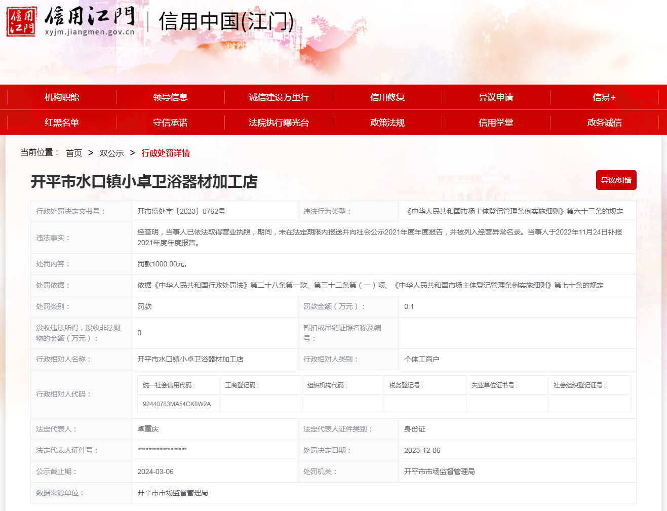
Task: Click the 信用中国(江门) site title
Action: (226, 22)
